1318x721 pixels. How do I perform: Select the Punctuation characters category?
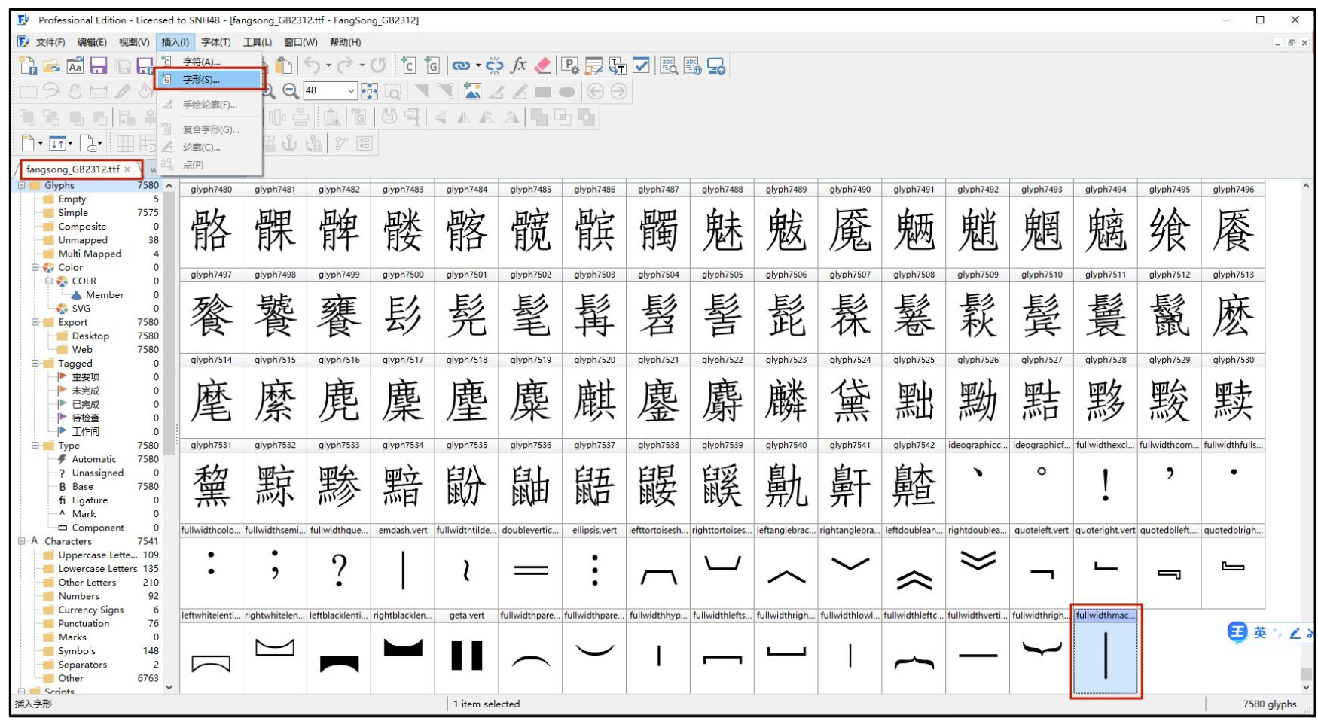click(84, 623)
